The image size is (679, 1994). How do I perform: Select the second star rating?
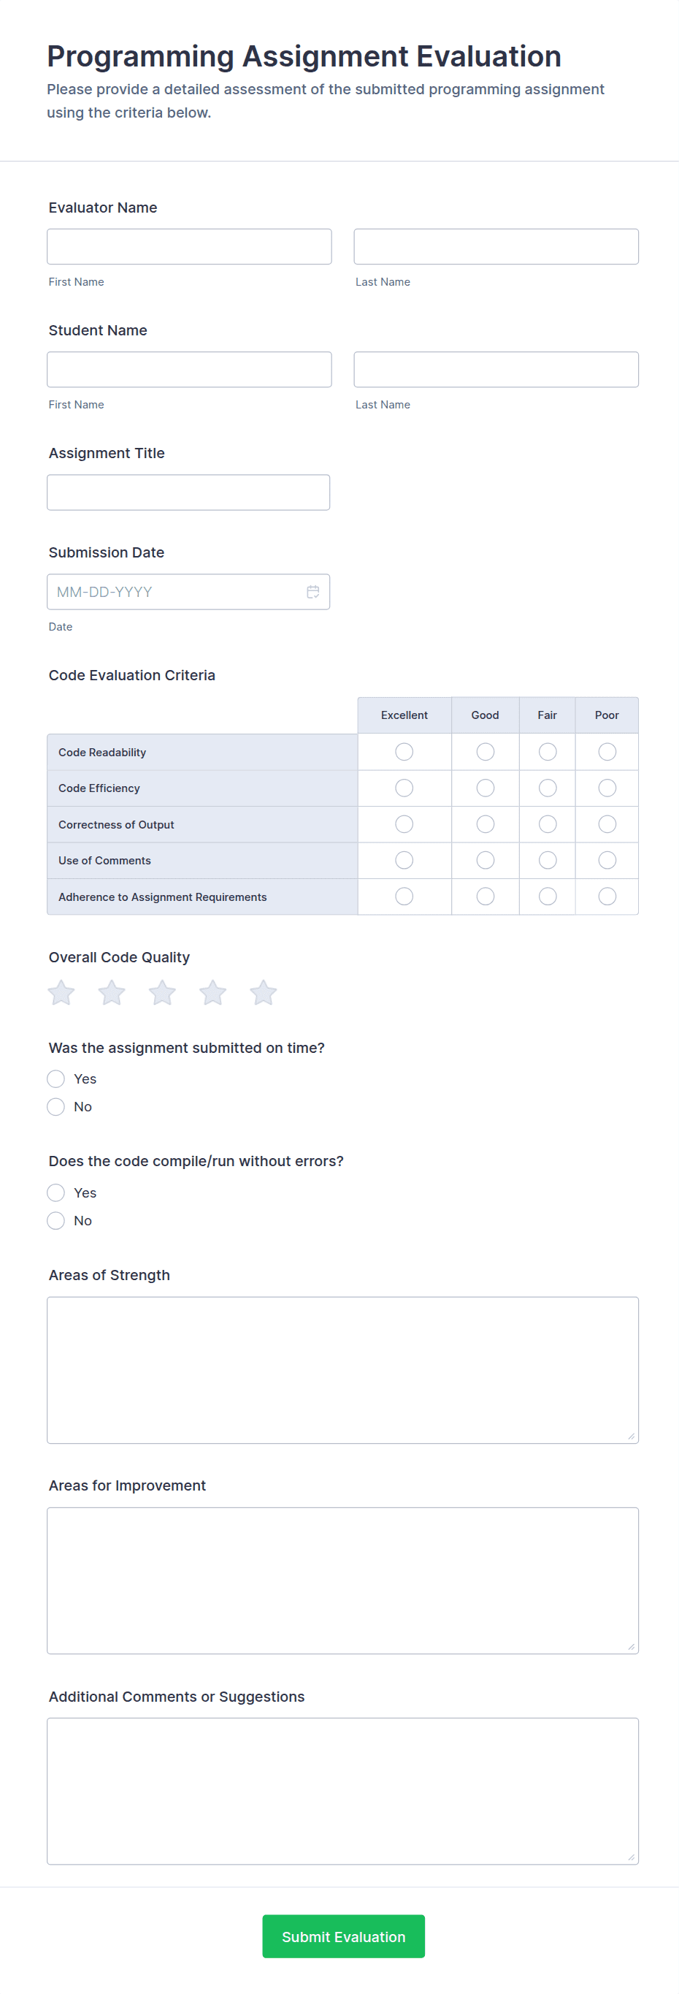(x=112, y=992)
